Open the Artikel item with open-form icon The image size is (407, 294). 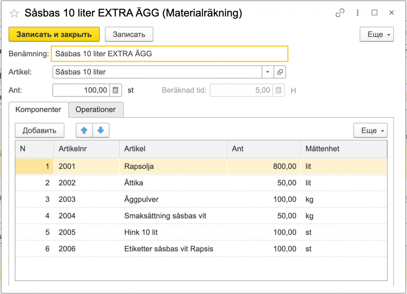tap(280, 72)
